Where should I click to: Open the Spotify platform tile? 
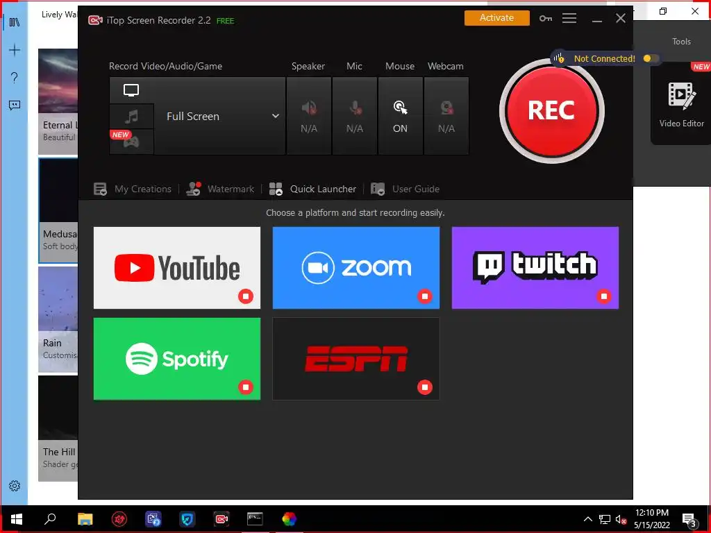coord(177,359)
